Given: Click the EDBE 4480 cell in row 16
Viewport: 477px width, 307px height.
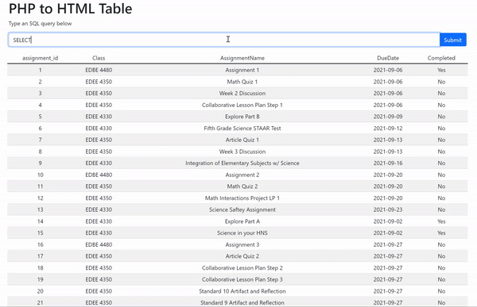Looking at the screenshot, I should (x=99, y=245).
